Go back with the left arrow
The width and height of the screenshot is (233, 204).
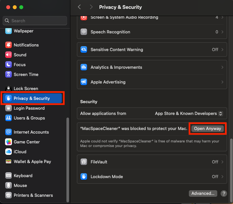click(79, 7)
